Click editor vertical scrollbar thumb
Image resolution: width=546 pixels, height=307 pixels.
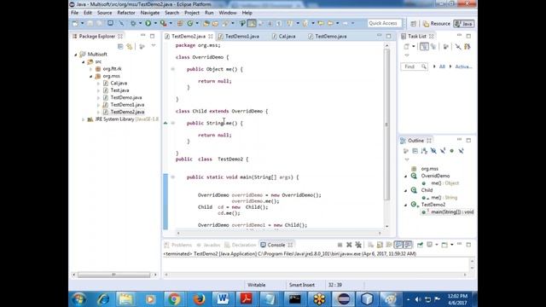[386, 125]
